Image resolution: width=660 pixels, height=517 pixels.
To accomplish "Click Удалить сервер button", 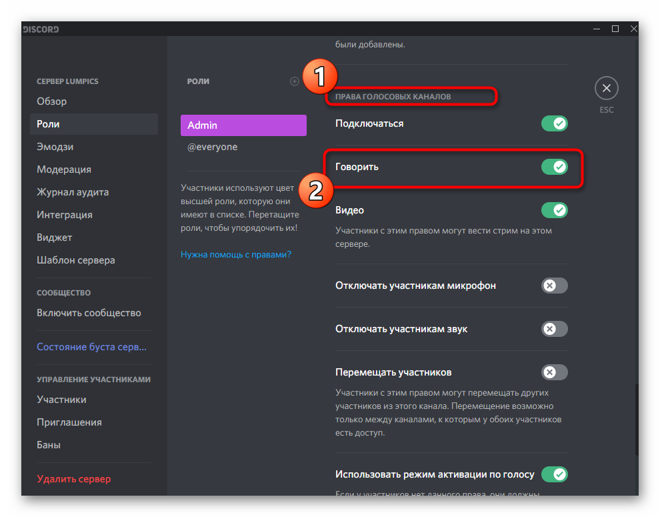I will 74,479.
